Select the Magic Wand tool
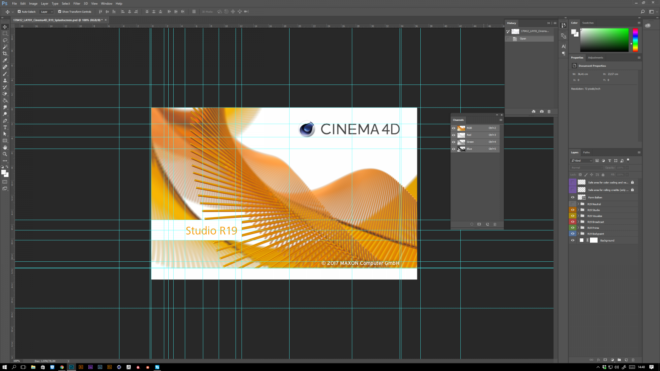The height and width of the screenshot is (371, 660). tap(5, 47)
